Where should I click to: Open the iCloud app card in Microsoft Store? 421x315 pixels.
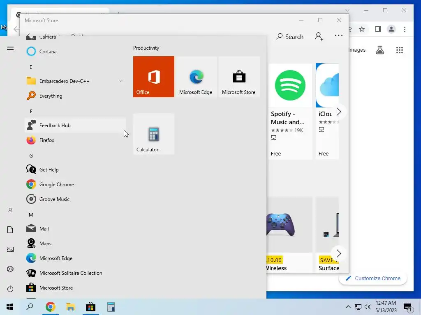pyautogui.click(x=327, y=112)
